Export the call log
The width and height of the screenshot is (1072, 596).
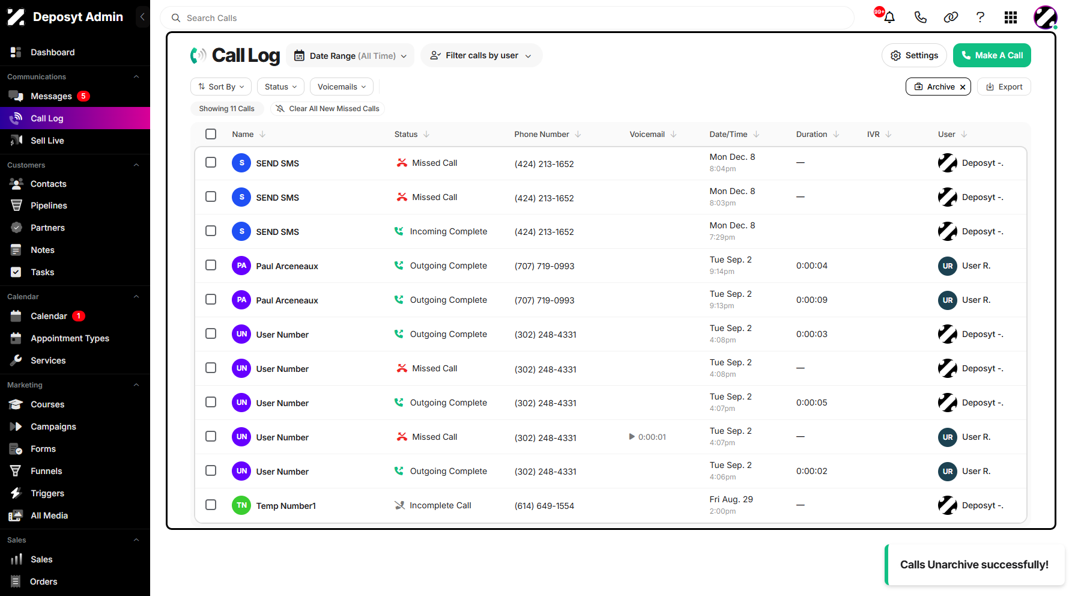pos(1004,87)
